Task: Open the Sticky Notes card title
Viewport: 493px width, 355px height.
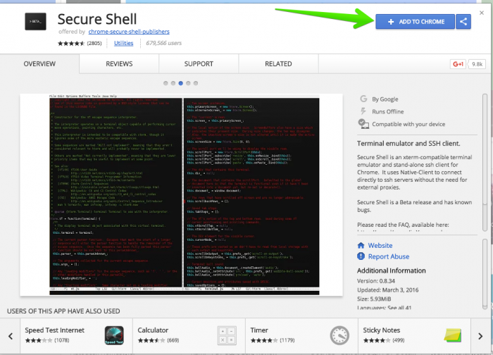Action: [382, 330]
